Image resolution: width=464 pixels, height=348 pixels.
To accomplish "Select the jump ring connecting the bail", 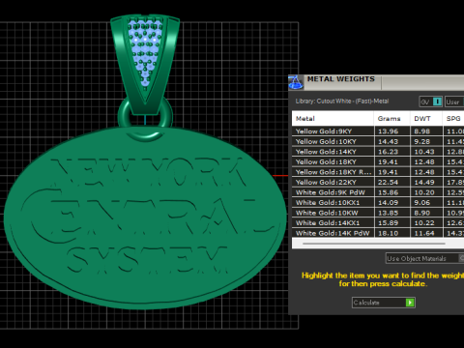I will coord(145,118).
